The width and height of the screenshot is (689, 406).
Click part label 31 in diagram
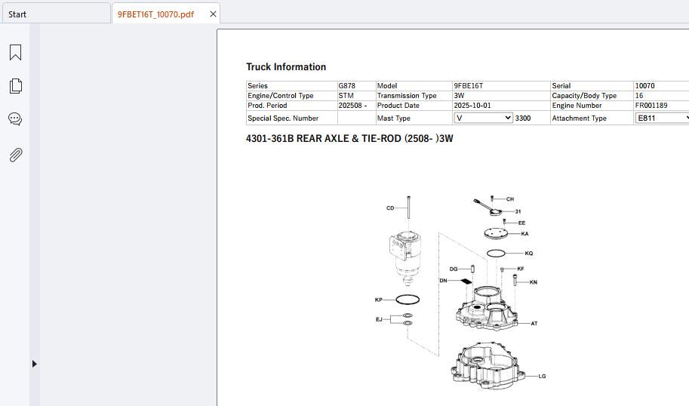pos(518,211)
